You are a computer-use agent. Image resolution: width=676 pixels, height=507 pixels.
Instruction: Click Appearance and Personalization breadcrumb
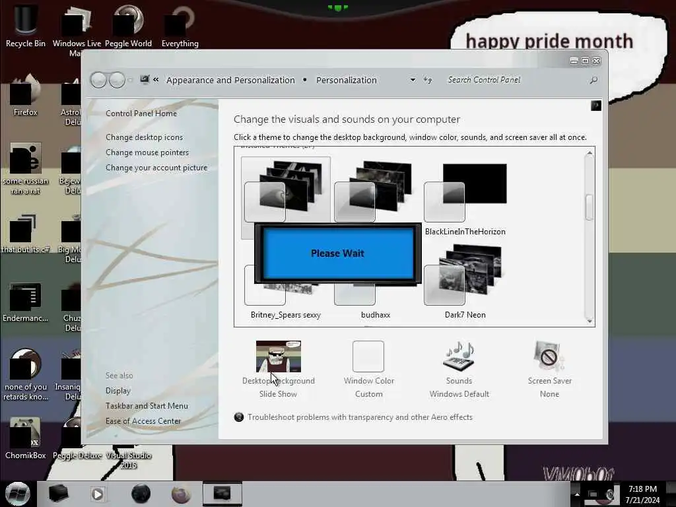point(230,80)
